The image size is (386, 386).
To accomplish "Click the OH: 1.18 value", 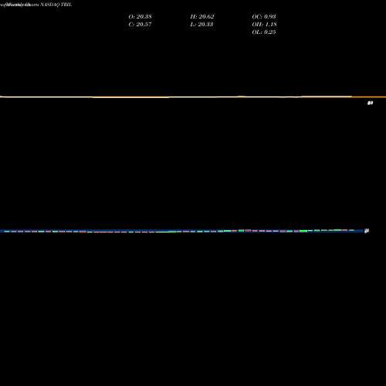I will [264, 24].
